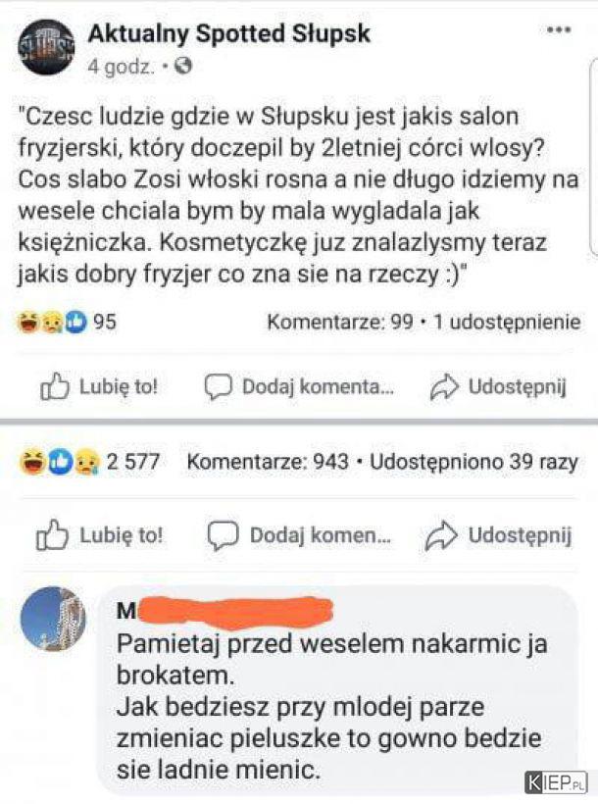Screen dimensions: 598x804
Task: Open the 4 godz. post timestamp
Action: coord(121,67)
